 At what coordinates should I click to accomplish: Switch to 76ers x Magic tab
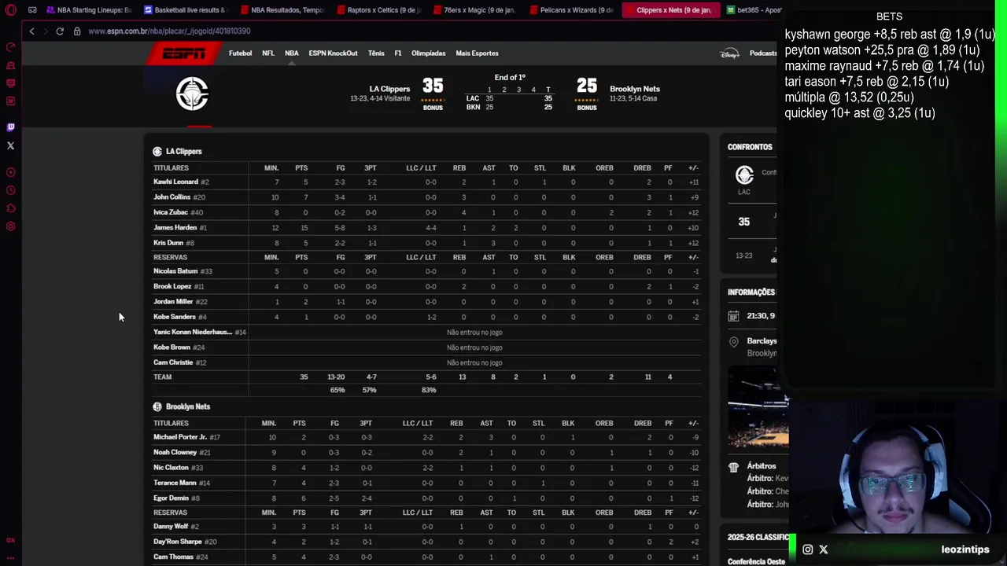(x=475, y=10)
